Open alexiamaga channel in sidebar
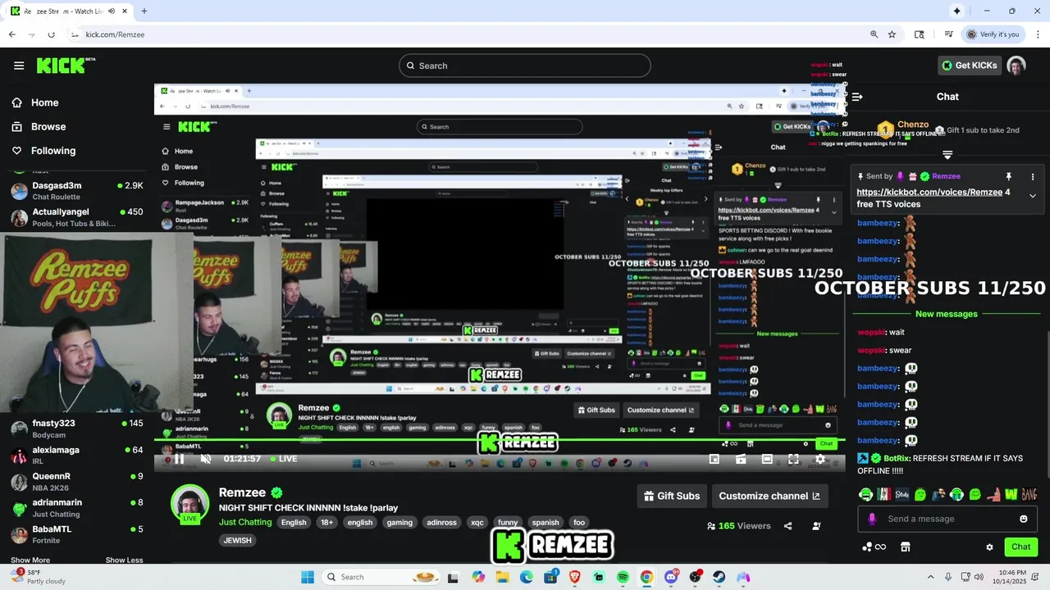The width and height of the screenshot is (1050, 590). point(77,455)
